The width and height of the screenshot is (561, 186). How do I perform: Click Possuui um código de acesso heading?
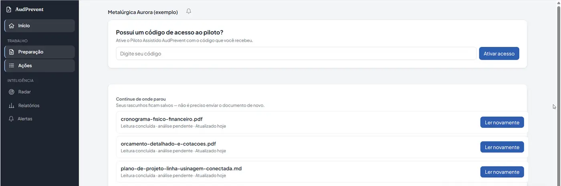(170, 32)
